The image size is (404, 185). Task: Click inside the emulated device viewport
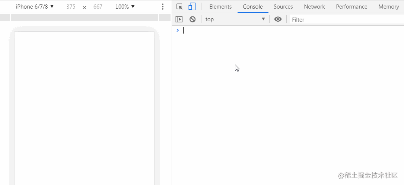tap(84, 108)
